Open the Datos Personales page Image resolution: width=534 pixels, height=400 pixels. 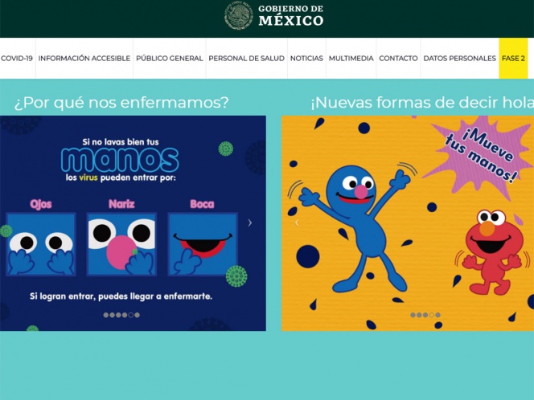460,58
